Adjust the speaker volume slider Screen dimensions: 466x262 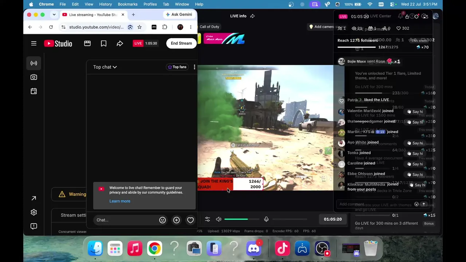point(242,219)
